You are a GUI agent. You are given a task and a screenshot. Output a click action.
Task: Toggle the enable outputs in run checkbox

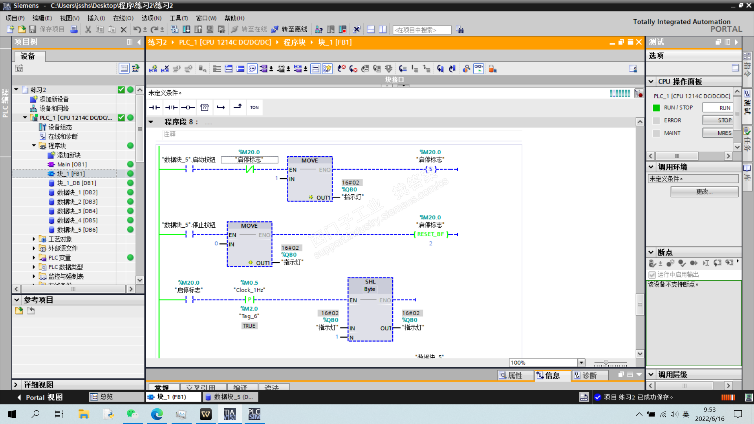652,274
